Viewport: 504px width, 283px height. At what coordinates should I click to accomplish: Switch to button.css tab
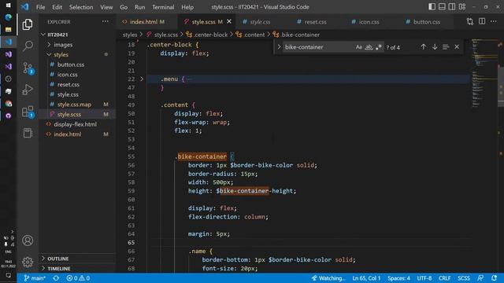427,22
